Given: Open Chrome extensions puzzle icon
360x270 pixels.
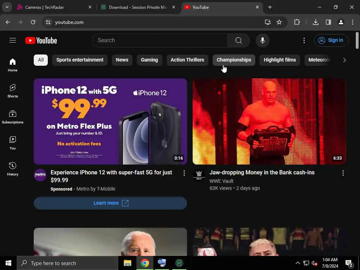Looking at the screenshot, I should tap(297, 22).
